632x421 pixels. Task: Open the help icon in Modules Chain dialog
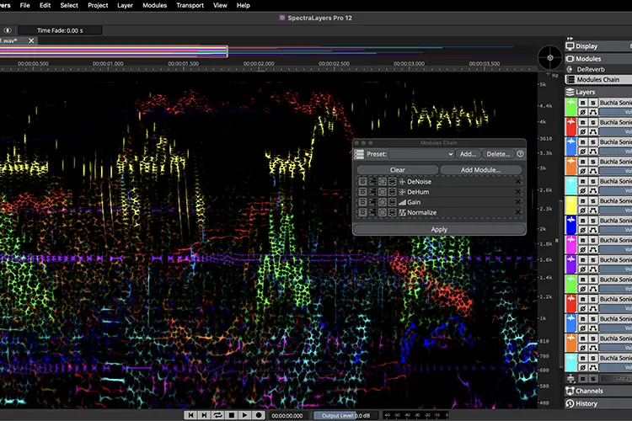[521, 154]
